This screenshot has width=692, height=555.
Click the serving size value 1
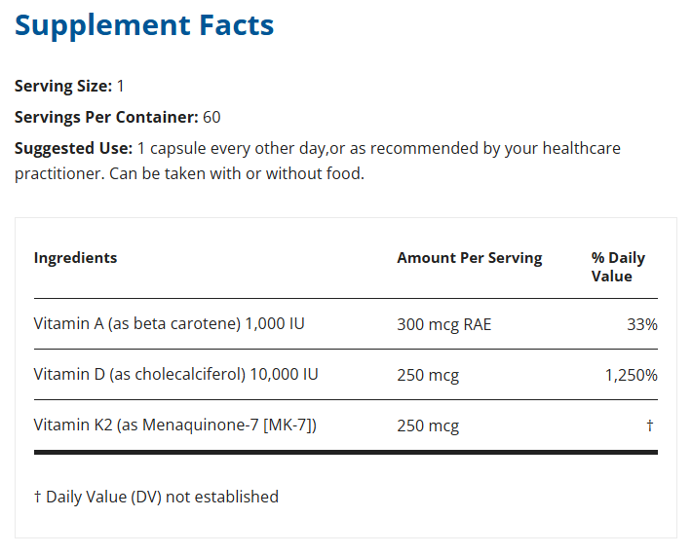[x=121, y=86]
